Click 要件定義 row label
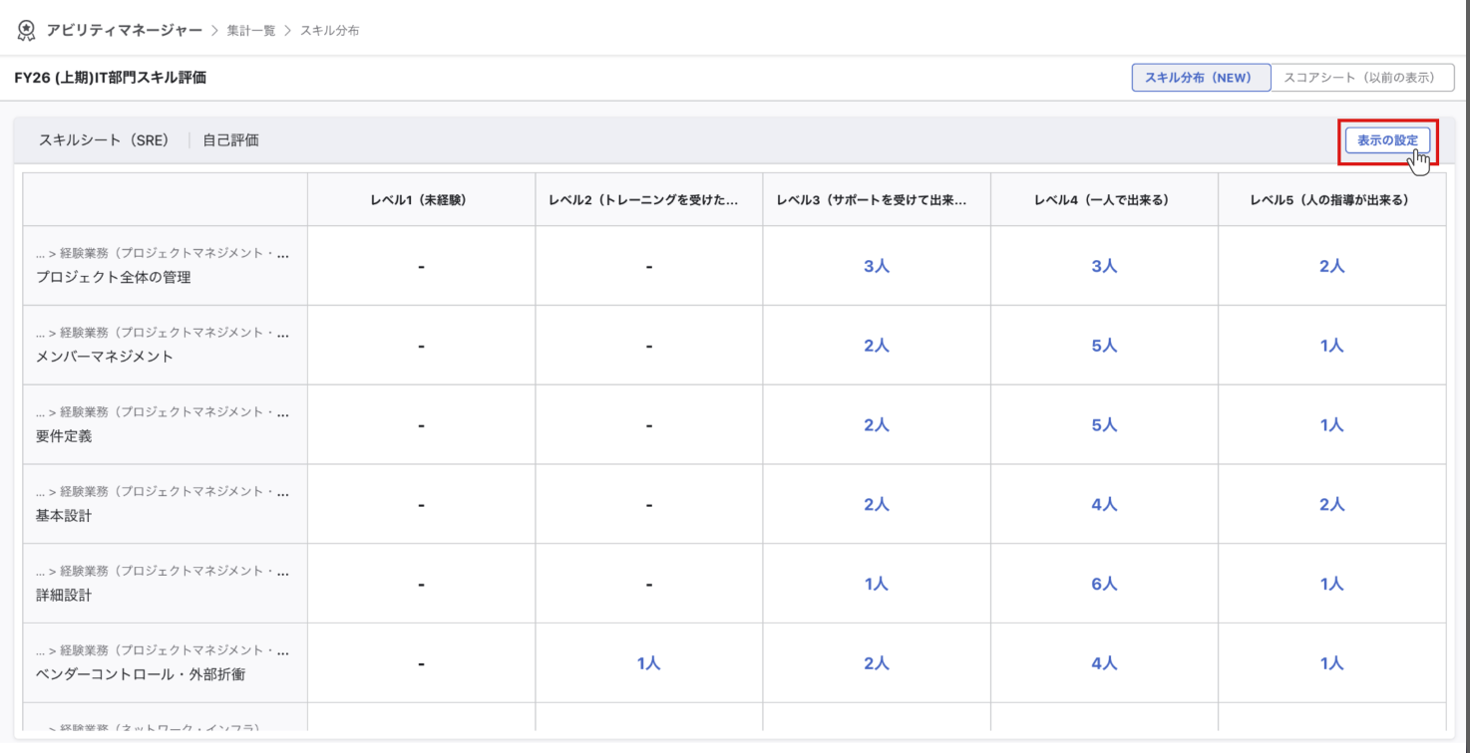The image size is (1470, 753). click(x=64, y=436)
